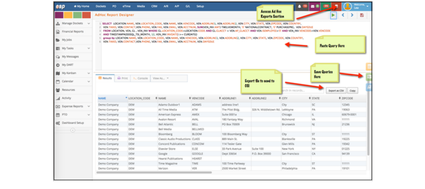Expand the Expense Reports chevron
425x189 pixels.
click(89, 106)
